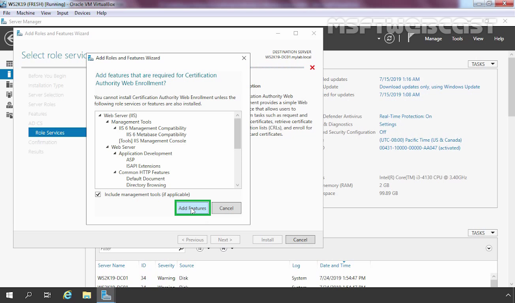This screenshot has width=515, height=303.
Task: Open the VirtualBox Devices menu
Action: pos(82,13)
